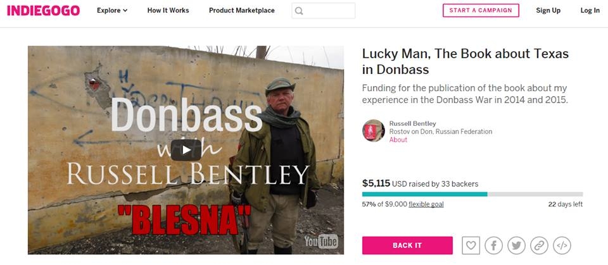
Task: Share campaign on Facebook
Action: (x=493, y=245)
